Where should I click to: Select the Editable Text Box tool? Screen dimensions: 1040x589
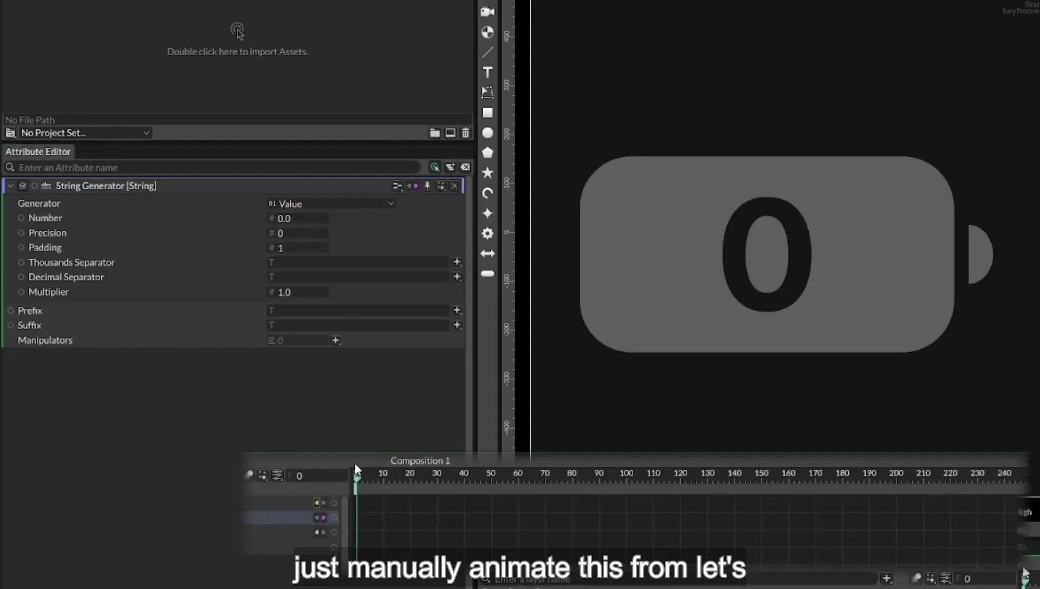[487, 93]
